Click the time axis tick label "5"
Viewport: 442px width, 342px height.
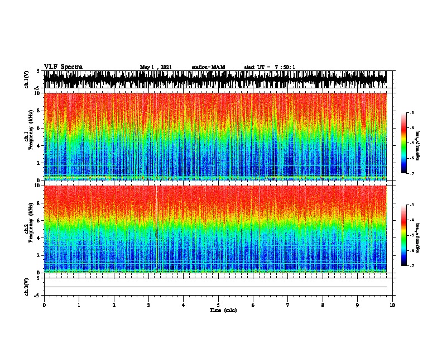(x=218, y=305)
